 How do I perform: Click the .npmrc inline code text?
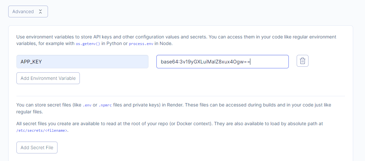click(105, 105)
